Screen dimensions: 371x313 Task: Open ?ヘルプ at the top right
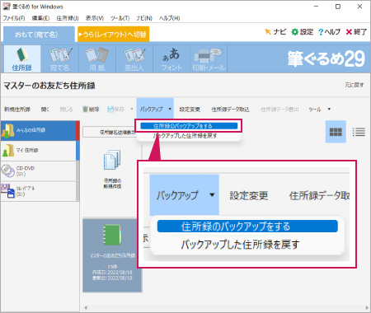329,32
